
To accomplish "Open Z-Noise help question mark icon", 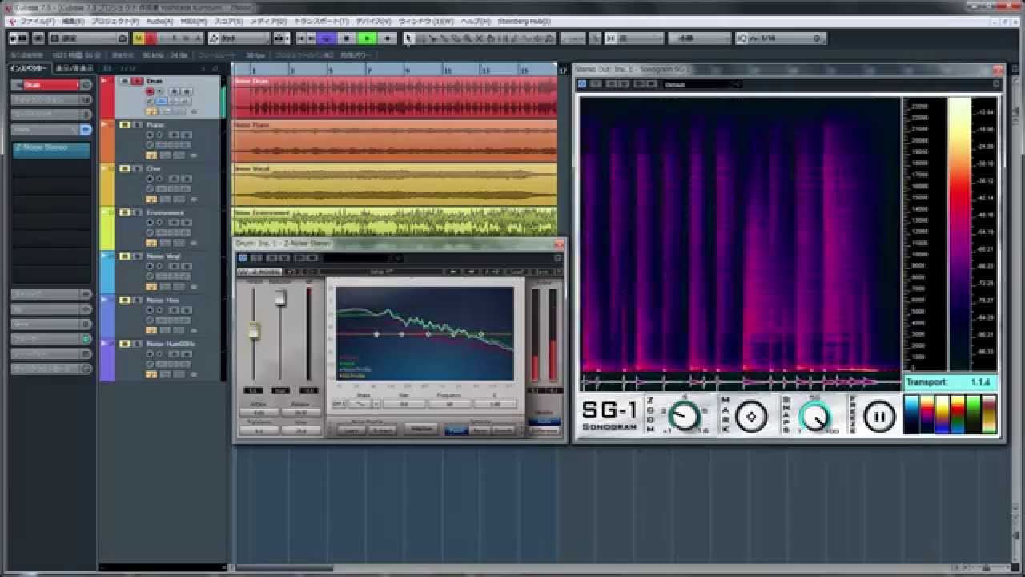I will click(559, 272).
